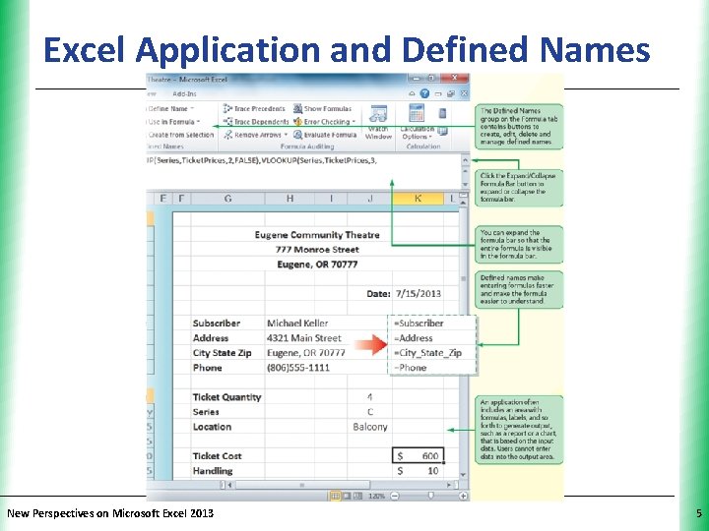
Task: Toggle Show Formulas
Action: coord(322,109)
